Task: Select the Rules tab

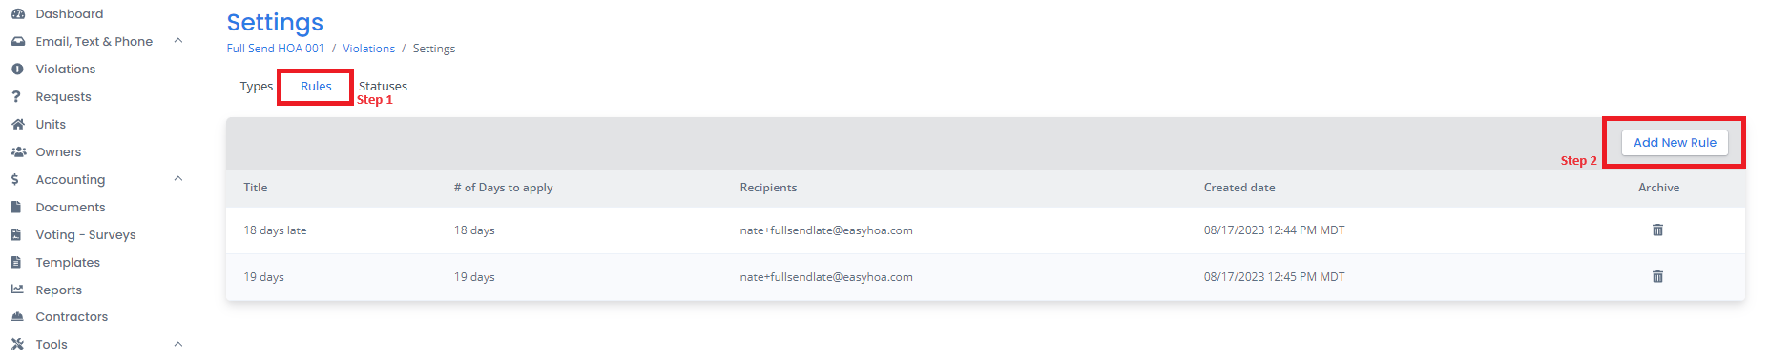Action: 316,87
